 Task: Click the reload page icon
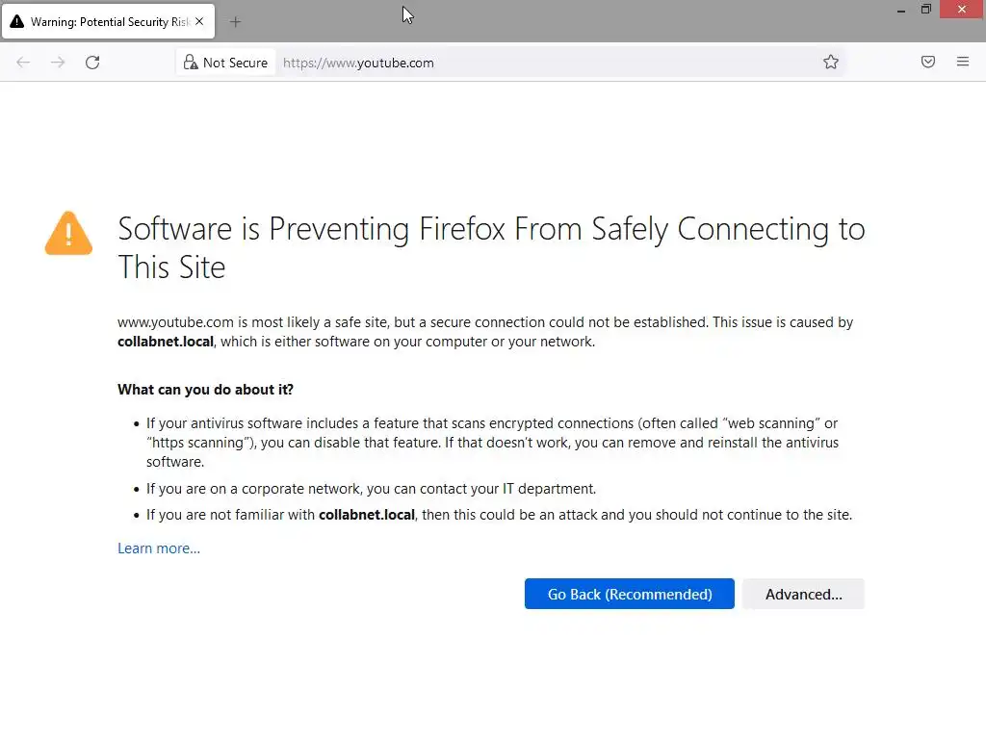pyautogui.click(x=92, y=63)
